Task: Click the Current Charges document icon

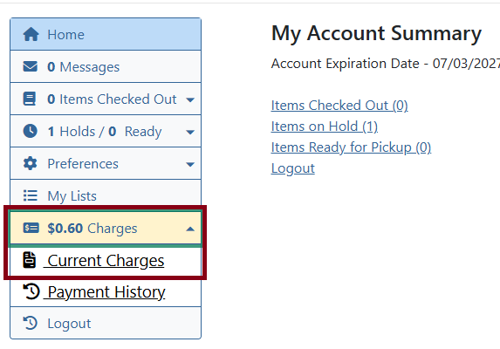Action: coord(30,260)
